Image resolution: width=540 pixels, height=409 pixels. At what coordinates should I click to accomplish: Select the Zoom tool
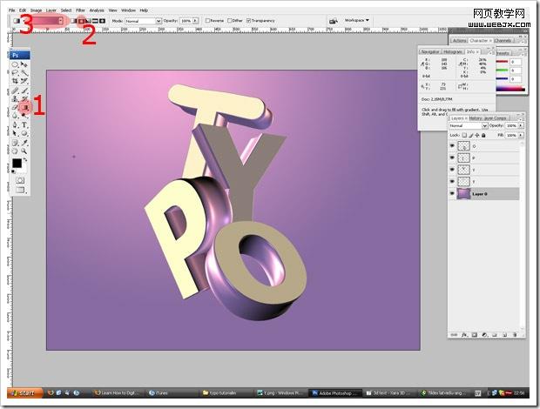coord(24,151)
